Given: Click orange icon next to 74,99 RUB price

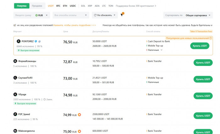Looking at the screenshot, I should 80,115.
